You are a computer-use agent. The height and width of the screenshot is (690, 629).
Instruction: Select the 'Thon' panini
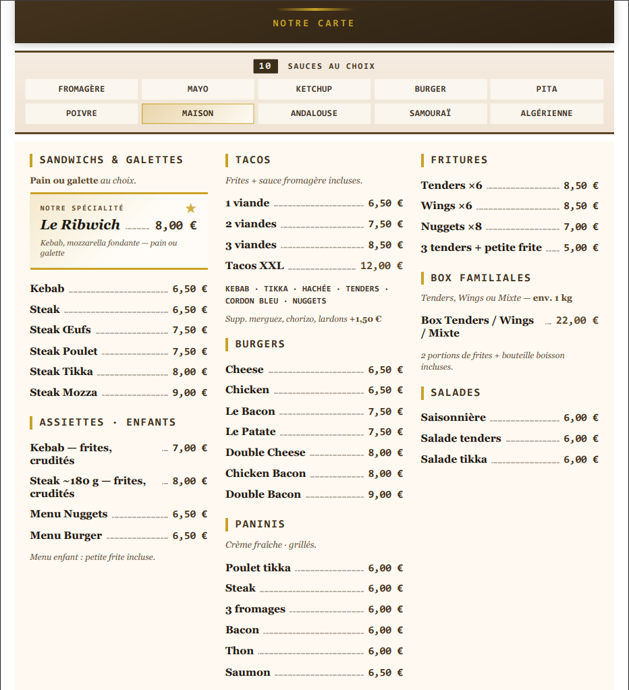[314, 651]
